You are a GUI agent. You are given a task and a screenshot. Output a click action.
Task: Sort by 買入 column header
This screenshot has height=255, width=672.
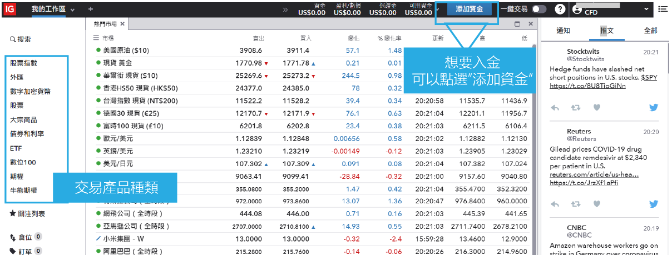(305, 38)
